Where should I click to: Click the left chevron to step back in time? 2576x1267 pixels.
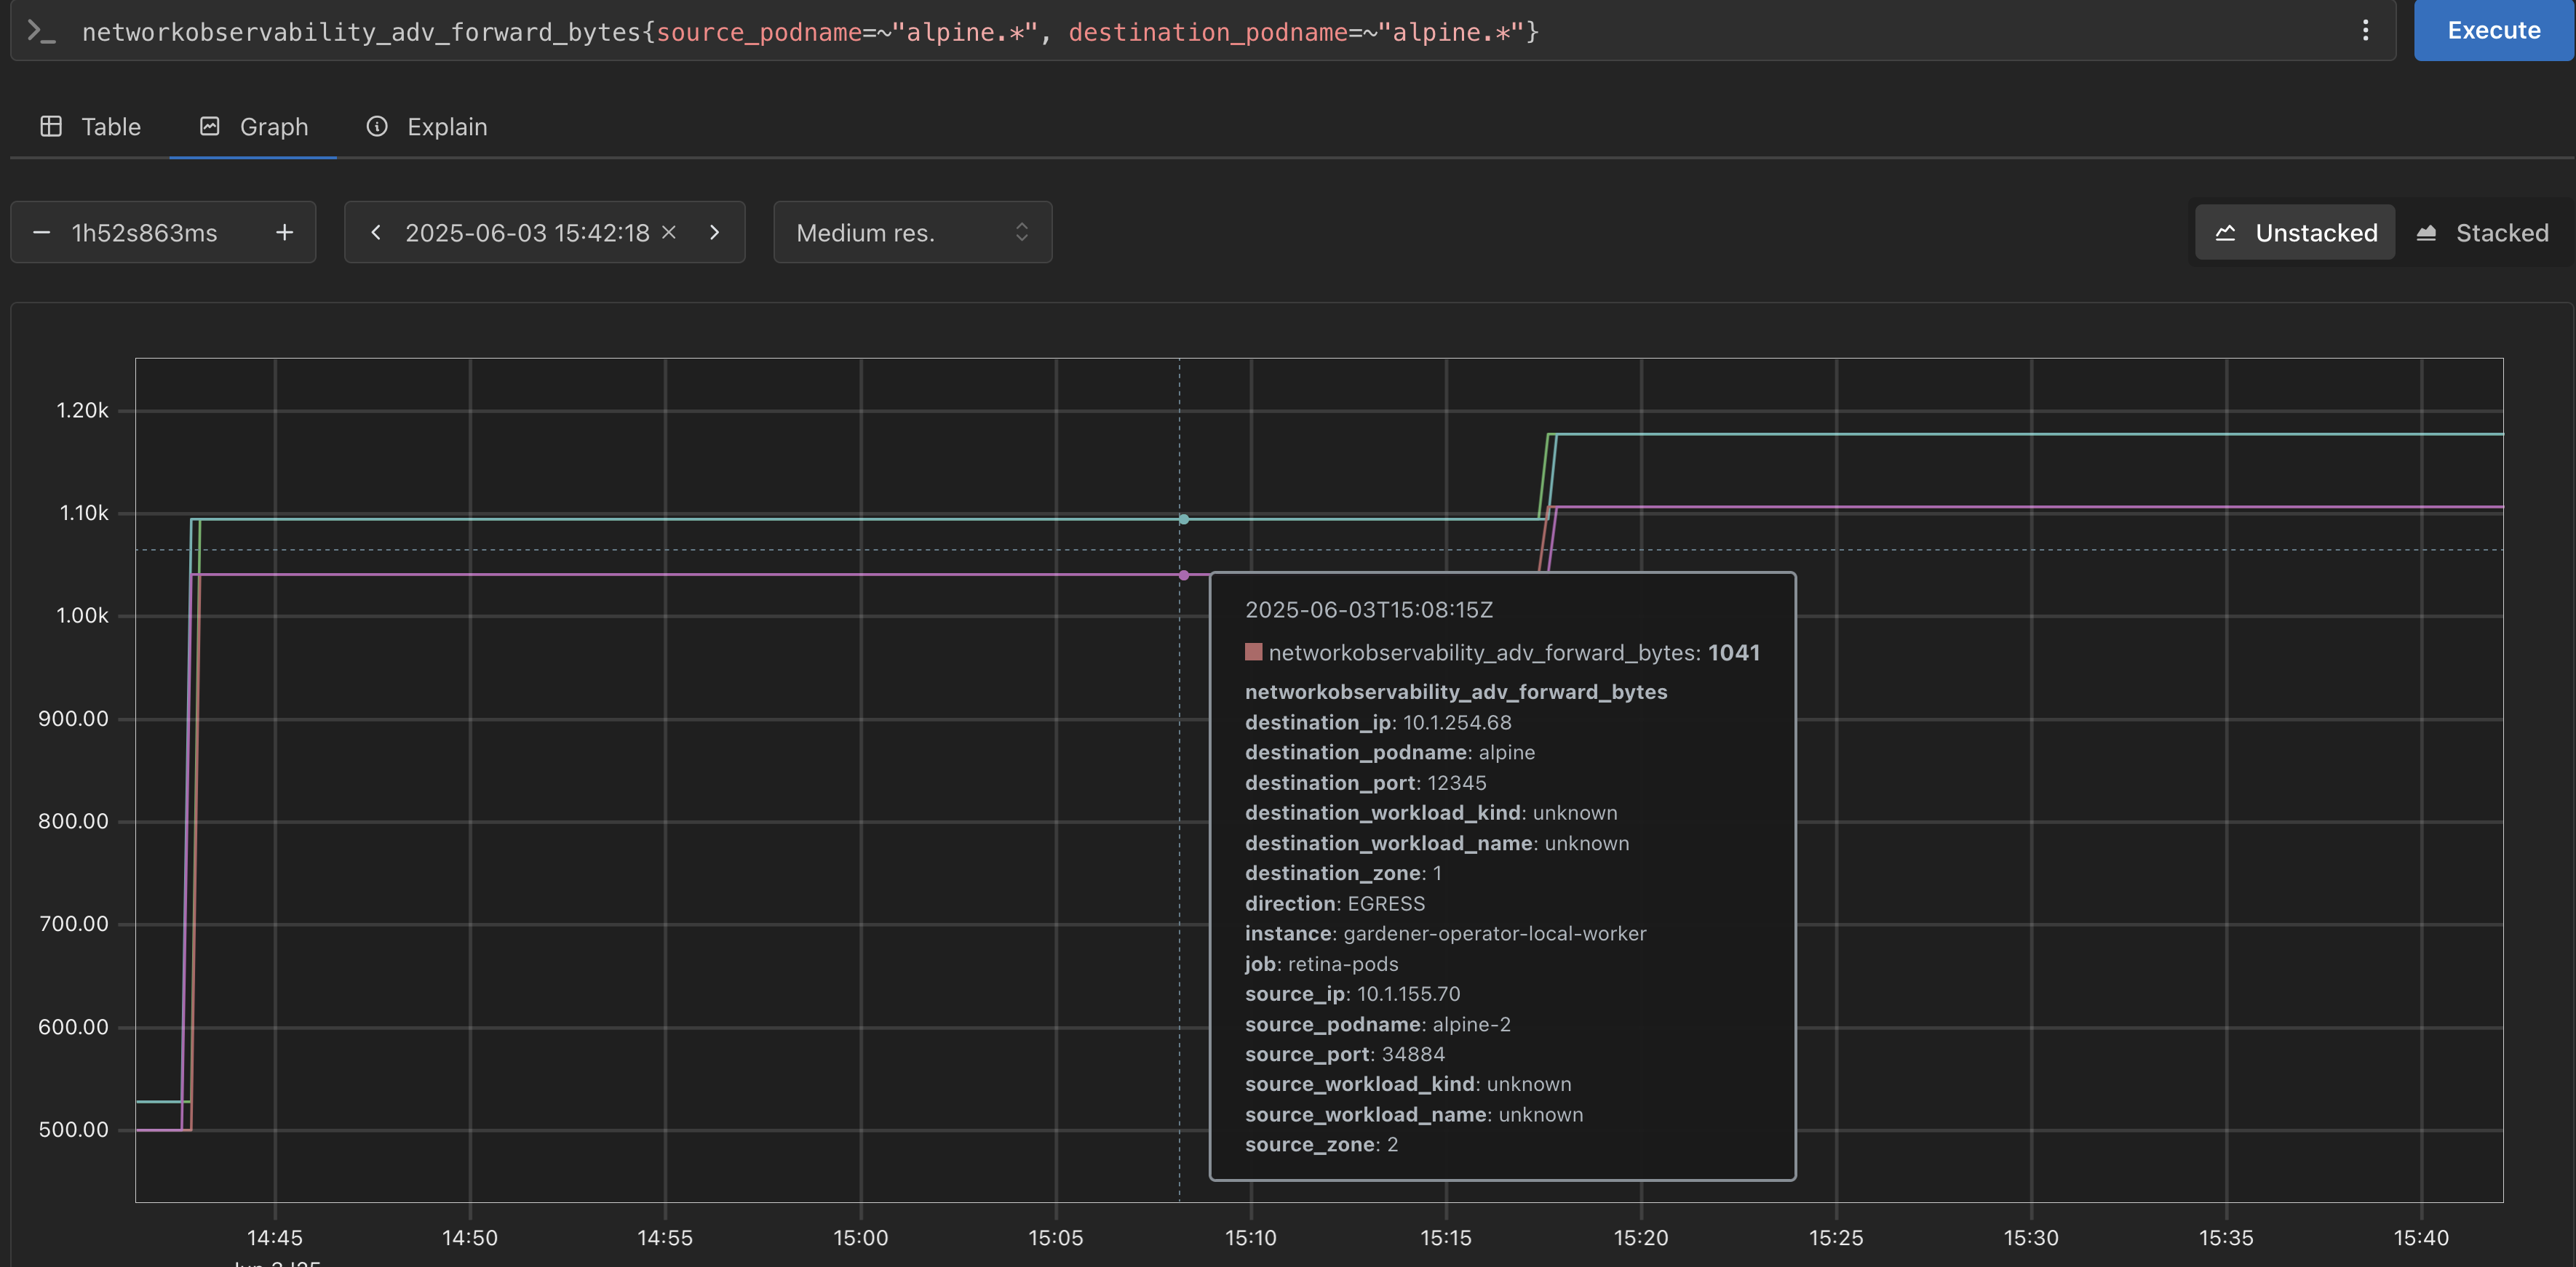[376, 232]
